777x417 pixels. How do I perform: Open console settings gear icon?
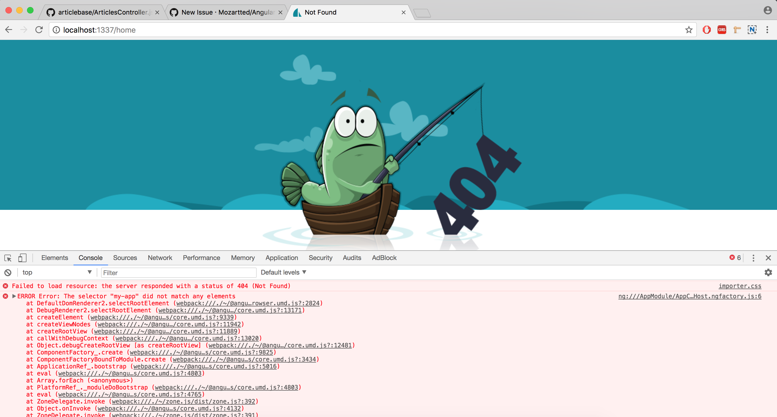tap(768, 272)
